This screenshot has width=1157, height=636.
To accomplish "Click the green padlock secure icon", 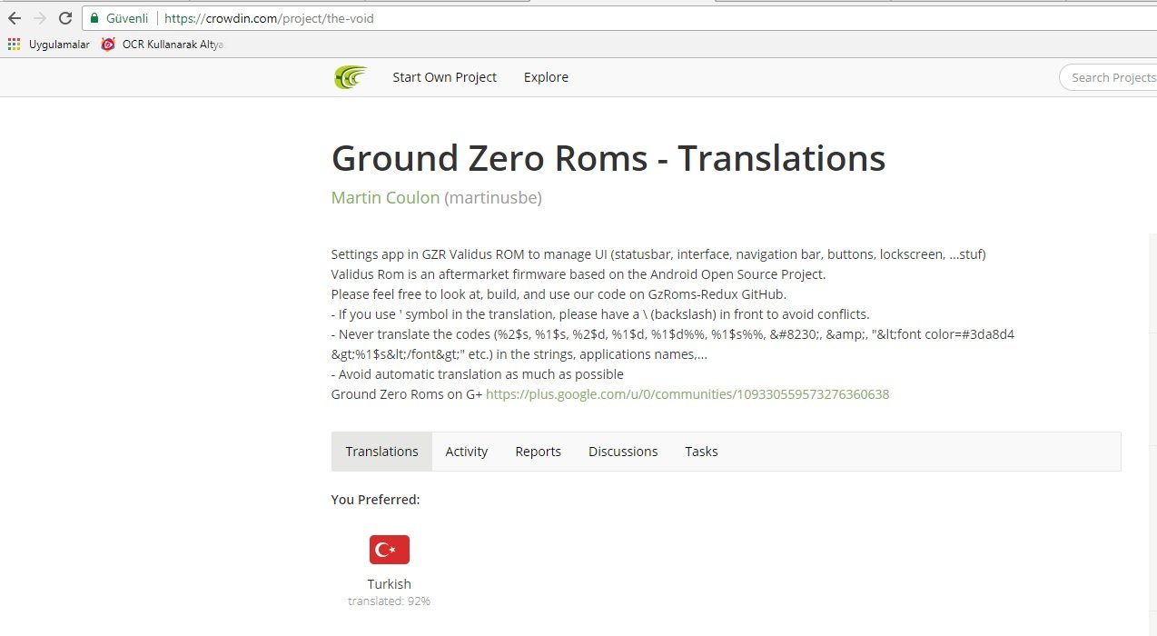I will [x=94, y=18].
